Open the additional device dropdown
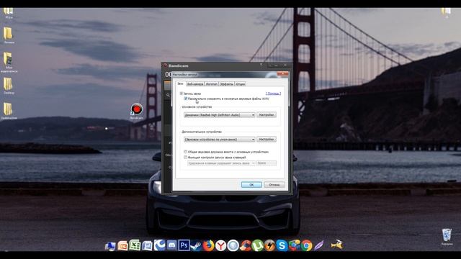Image resolution: width=461 pixels, height=259 pixels. [x=219, y=140]
